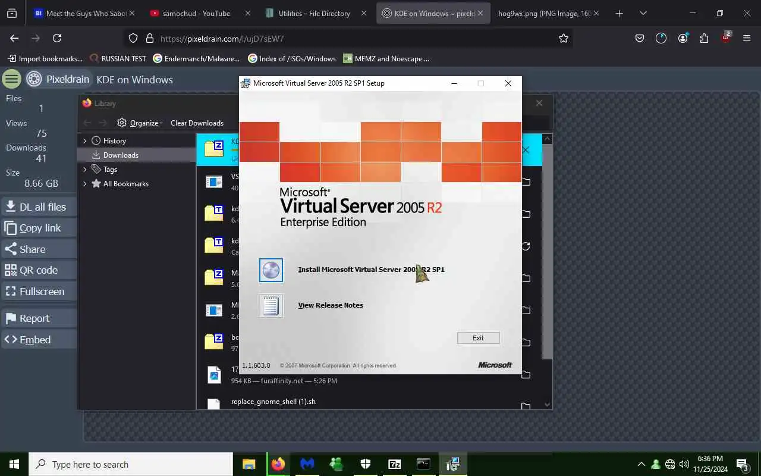Image resolution: width=761 pixels, height=476 pixels.
Task: Open volume control in system tray
Action: click(684, 464)
